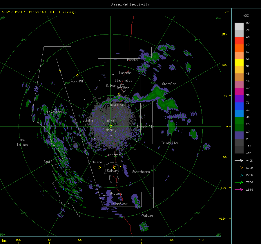
Task: Click the ThreeHills label
Action: [146, 127]
